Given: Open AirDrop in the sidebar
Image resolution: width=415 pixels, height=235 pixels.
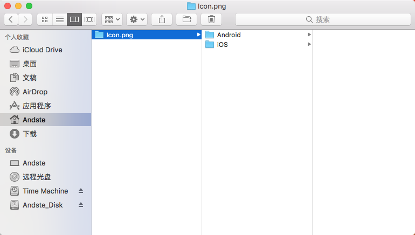Looking at the screenshot, I should [x=45, y=92].
